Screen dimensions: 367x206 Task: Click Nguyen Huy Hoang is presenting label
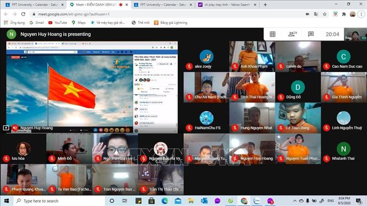56,34
